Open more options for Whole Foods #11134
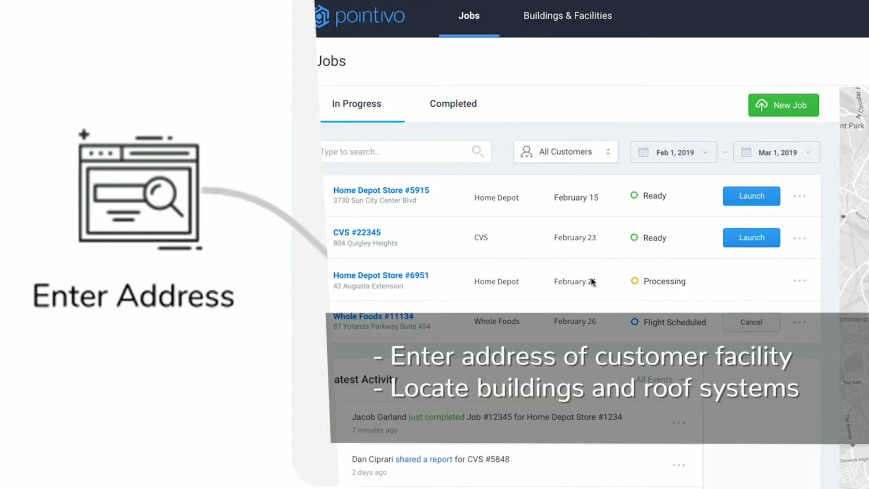 tap(799, 322)
